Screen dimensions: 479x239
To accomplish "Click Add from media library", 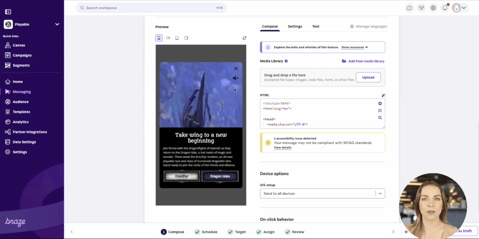I will (363, 61).
